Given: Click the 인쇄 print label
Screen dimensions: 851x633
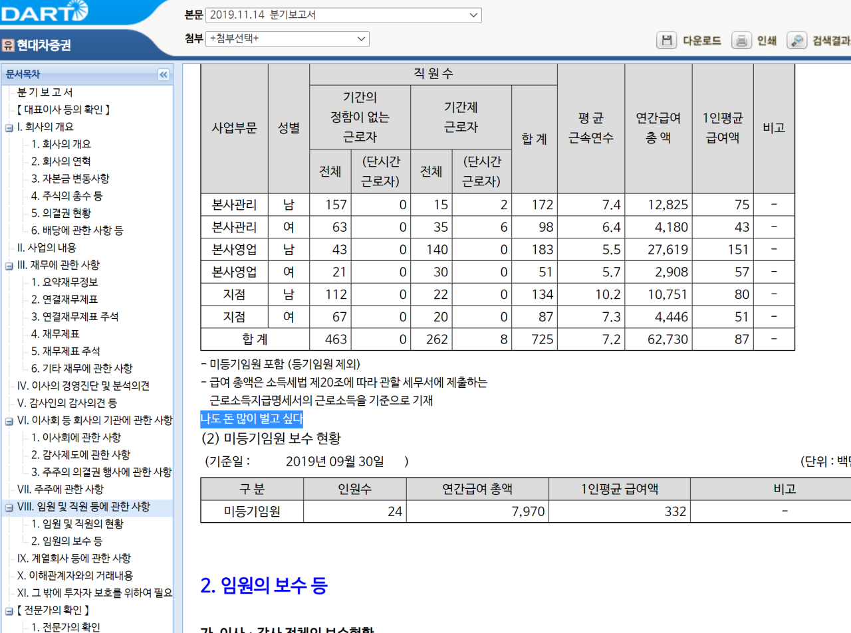Looking at the screenshot, I should 767,41.
